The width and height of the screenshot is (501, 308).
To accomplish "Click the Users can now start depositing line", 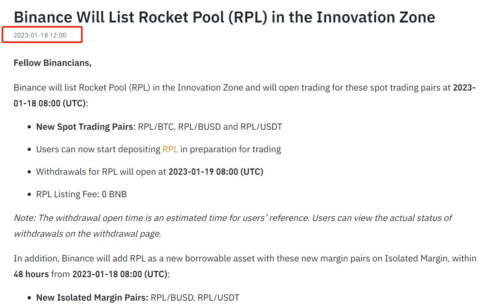I will pos(159,149).
